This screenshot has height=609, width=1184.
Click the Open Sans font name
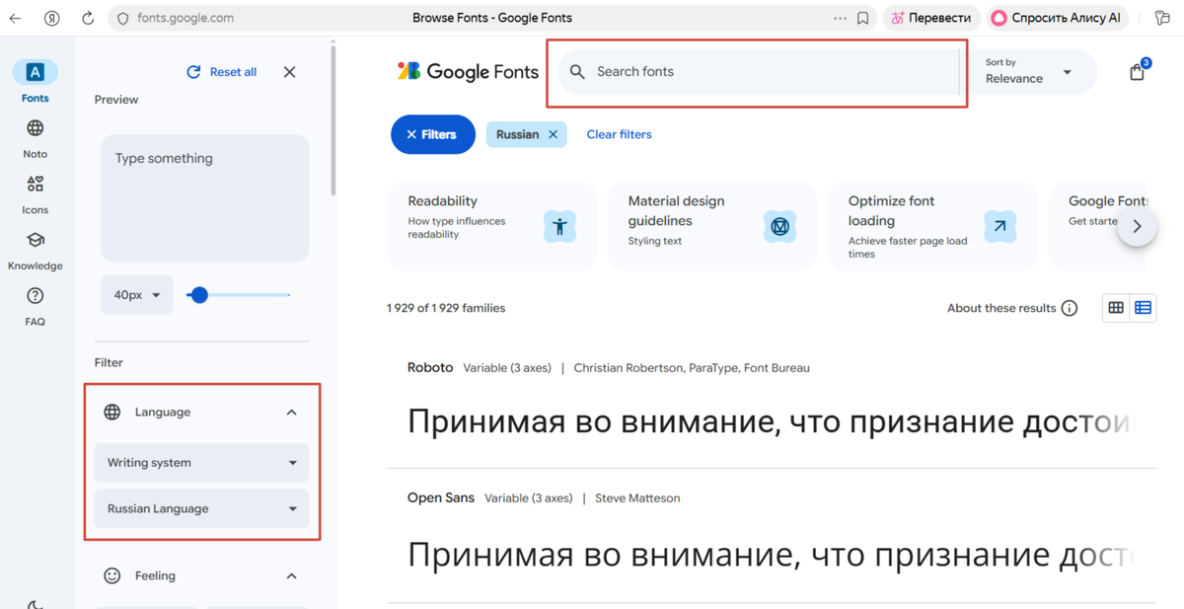click(x=441, y=497)
